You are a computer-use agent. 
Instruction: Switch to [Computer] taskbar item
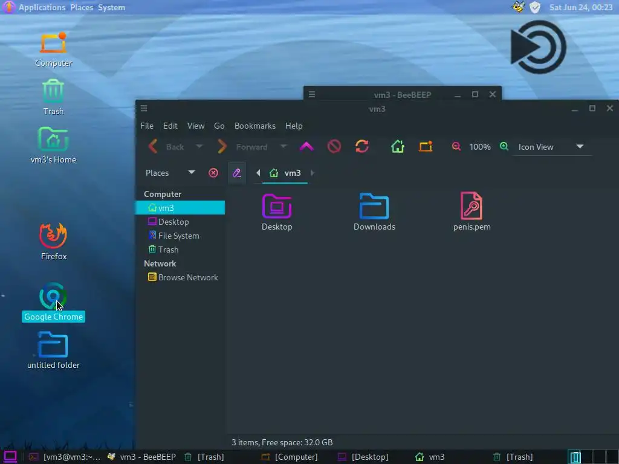[290, 457]
